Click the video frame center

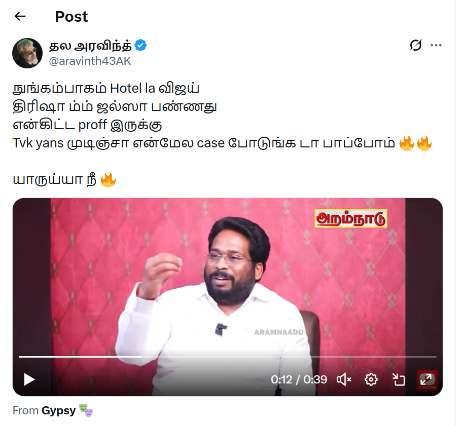pyautogui.click(x=228, y=297)
